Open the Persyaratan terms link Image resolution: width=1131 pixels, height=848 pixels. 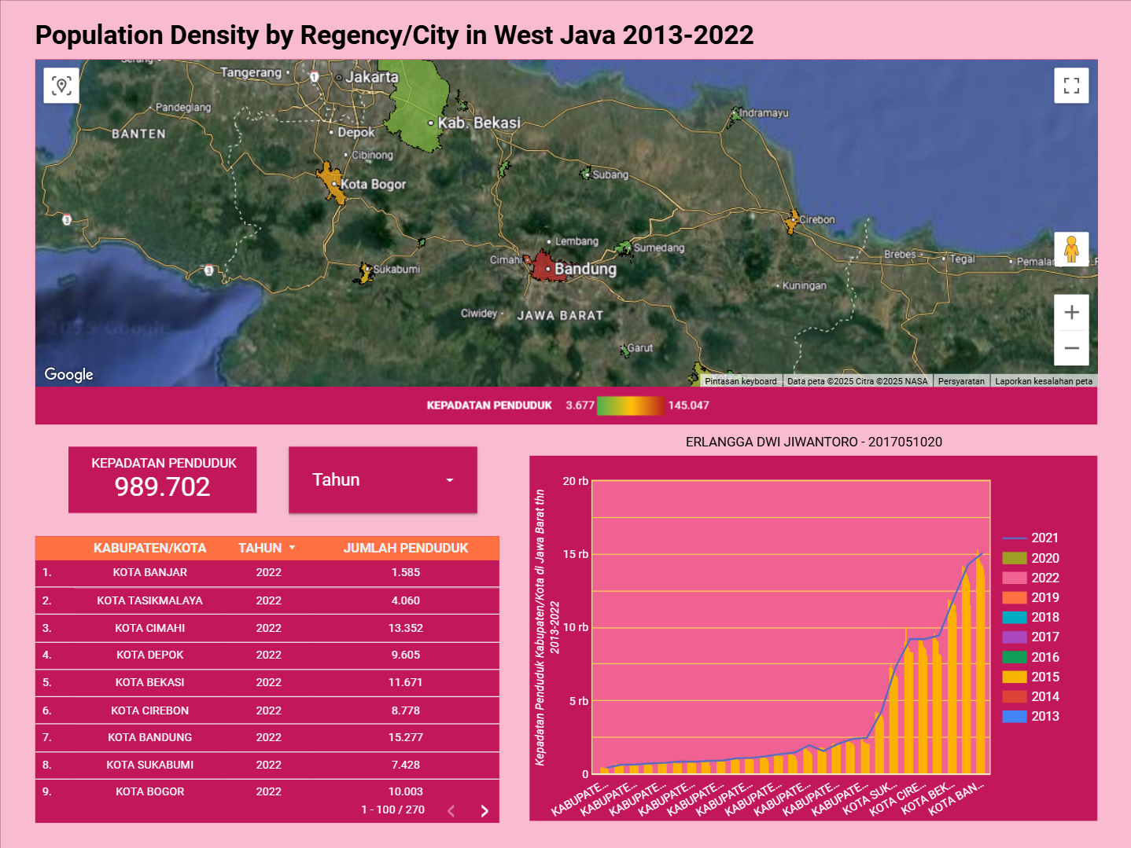[x=961, y=381]
